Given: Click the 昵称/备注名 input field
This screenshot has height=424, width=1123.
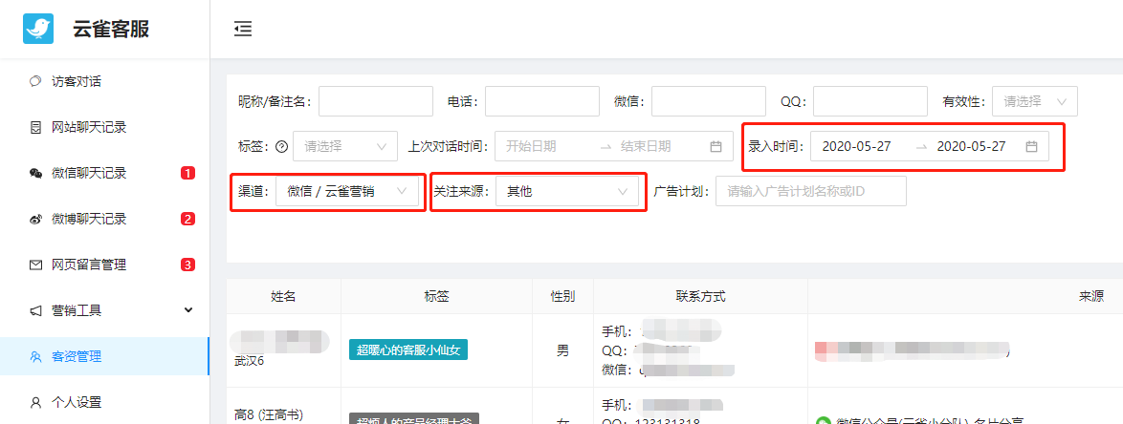Looking at the screenshot, I should pos(375,101).
